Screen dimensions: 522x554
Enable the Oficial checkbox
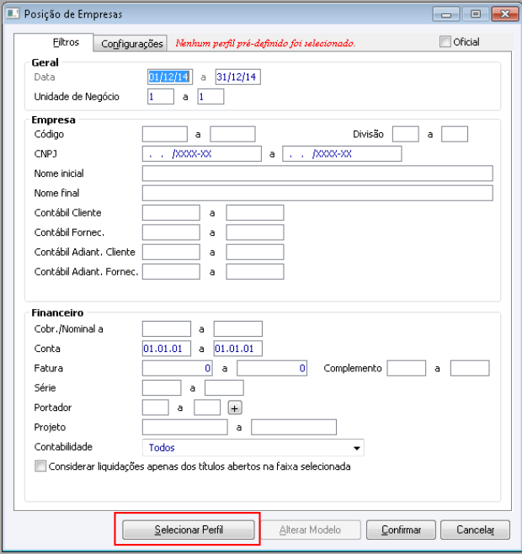pyautogui.click(x=445, y=42)
